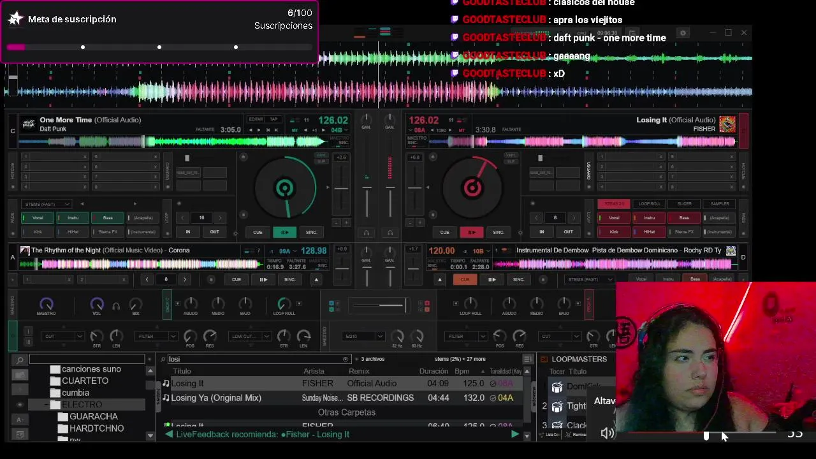Hit CUE on the Corona deck A
This screenshot has width=816, height=459.
[x=237, y=279]
